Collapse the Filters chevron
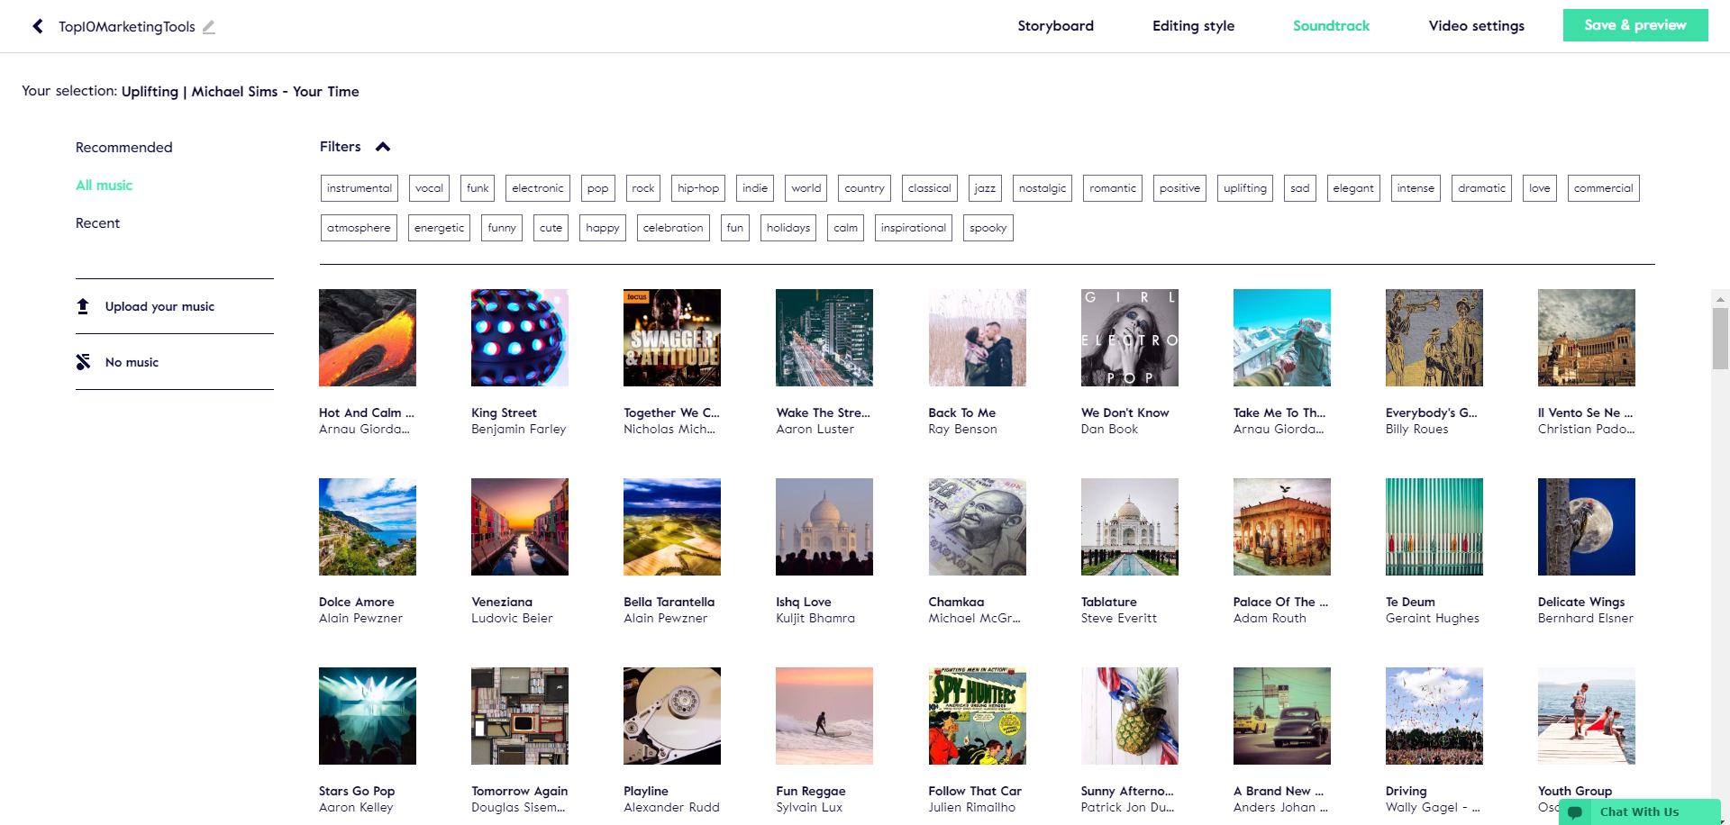This screenshot has width=1730, height=825. point(383,147)
